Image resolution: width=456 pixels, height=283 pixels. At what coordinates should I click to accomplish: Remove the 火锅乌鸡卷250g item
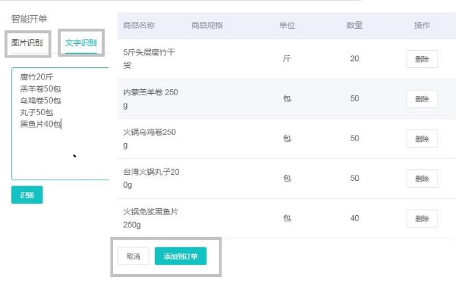422,138
